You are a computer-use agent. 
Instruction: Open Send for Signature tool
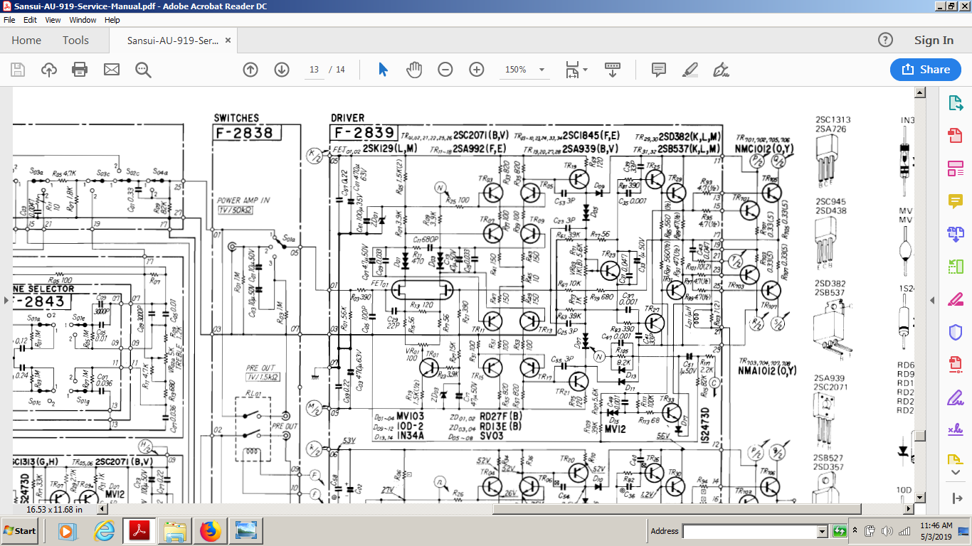pos(955,430)
